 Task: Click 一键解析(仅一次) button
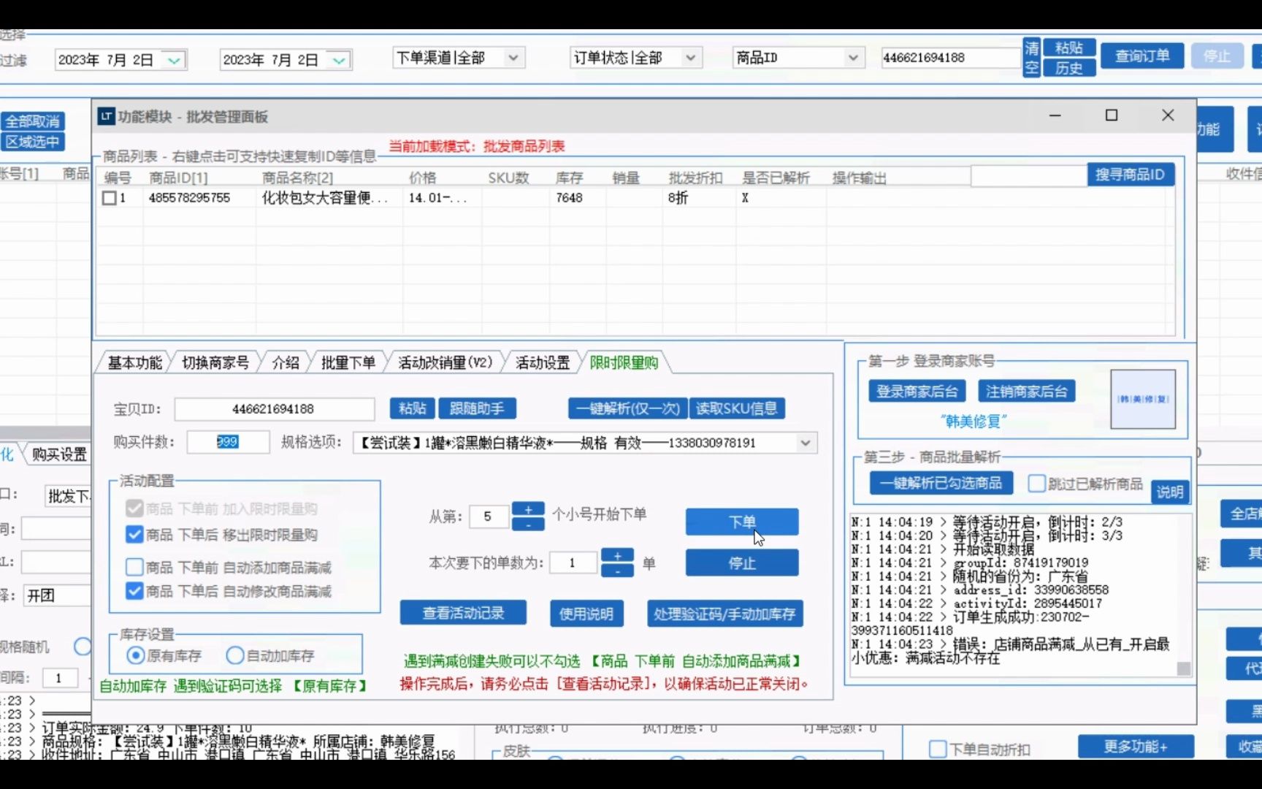pyautogui.click(x=627, y=408)
